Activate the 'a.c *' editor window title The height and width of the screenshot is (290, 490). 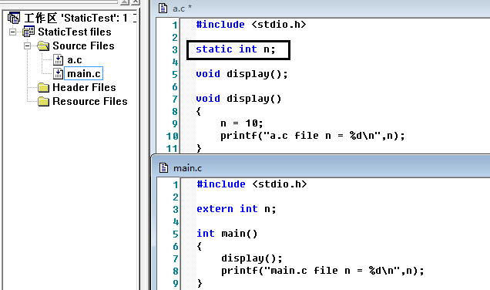pos(182,8)
